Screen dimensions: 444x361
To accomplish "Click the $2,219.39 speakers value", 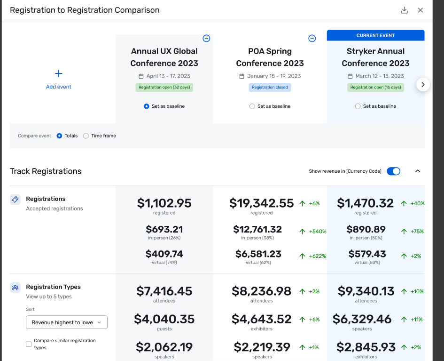I will pos(262,347).
